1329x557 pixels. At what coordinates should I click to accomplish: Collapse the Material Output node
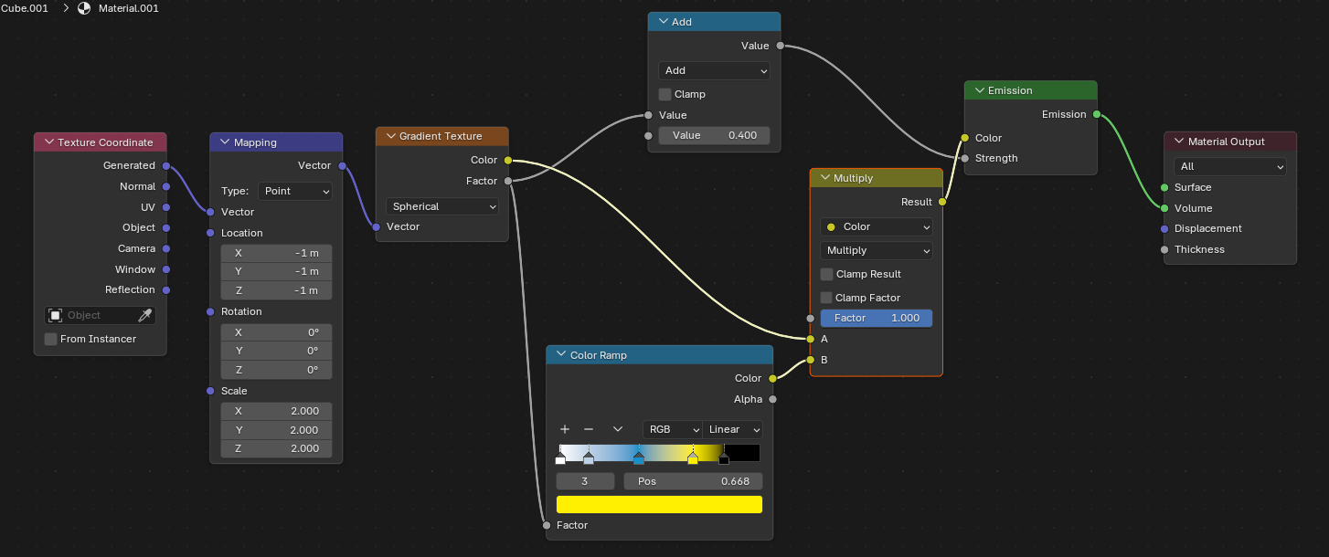[1179, 142]
